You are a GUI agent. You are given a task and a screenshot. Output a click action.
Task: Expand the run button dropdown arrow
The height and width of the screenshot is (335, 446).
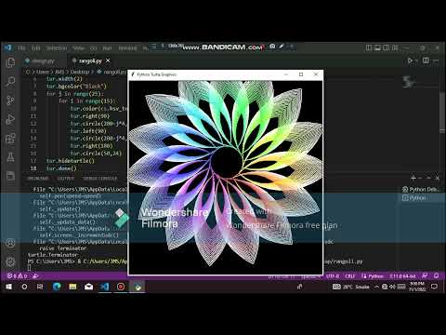(x=417, y=61)
